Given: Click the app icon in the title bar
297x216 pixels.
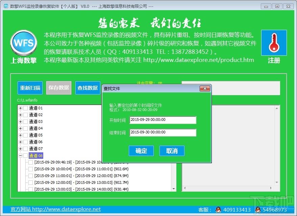Looking at the screenshot, I should [x=6, y=6].
